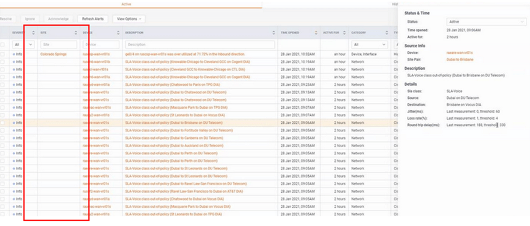This screenshot has width=530, height=226.
Task: Tick checkbox for Chatswood to Paris alert
Action: [3, 85]
